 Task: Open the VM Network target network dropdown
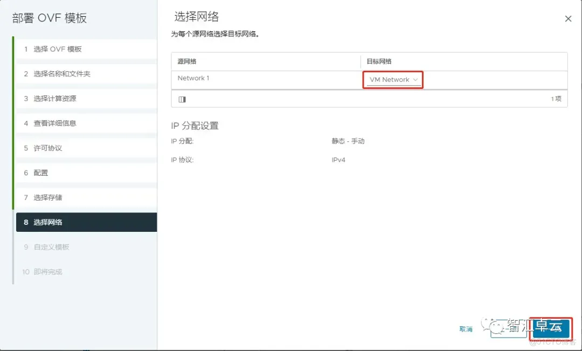(x=393, y=80)
